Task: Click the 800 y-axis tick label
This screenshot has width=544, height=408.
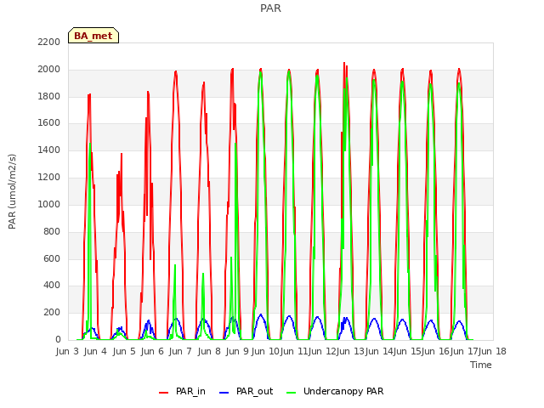Action: (x=52, y=231)
